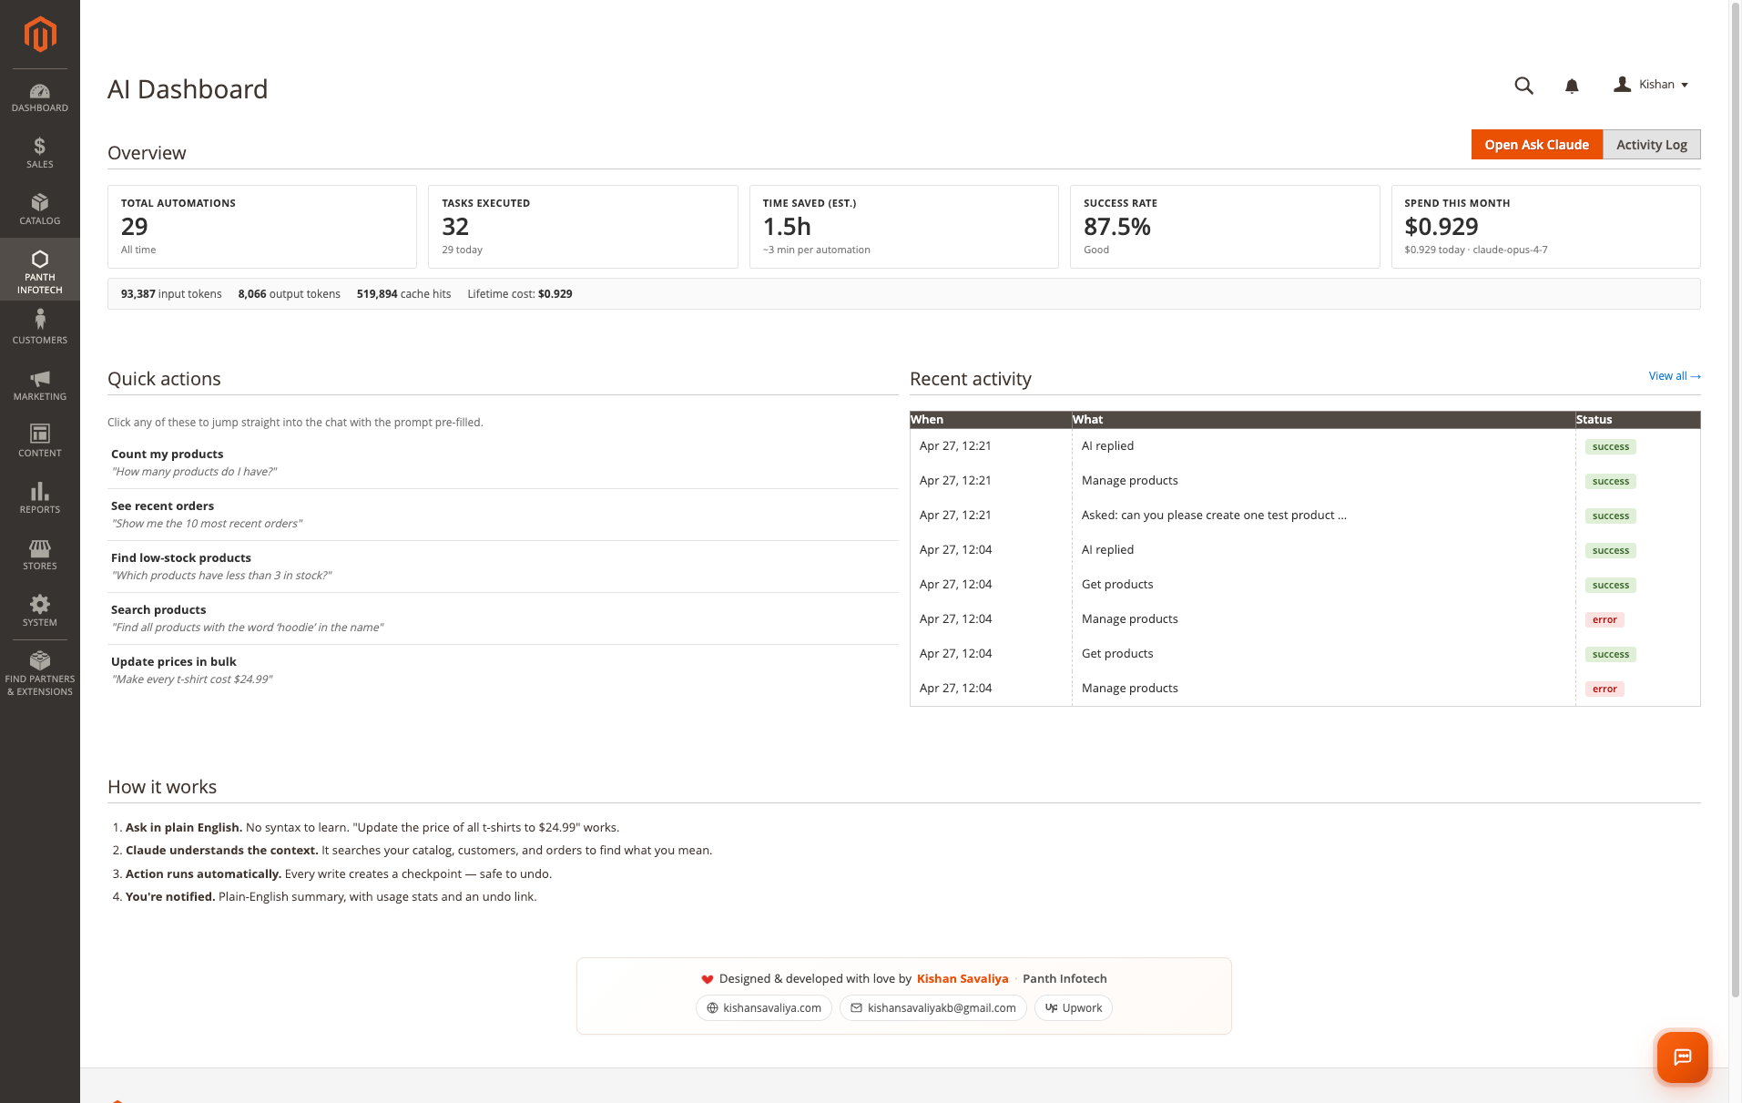Click the Magento logo in sidebar
This screenshot has height=1103, width=1742.
(x=40, y=35)
